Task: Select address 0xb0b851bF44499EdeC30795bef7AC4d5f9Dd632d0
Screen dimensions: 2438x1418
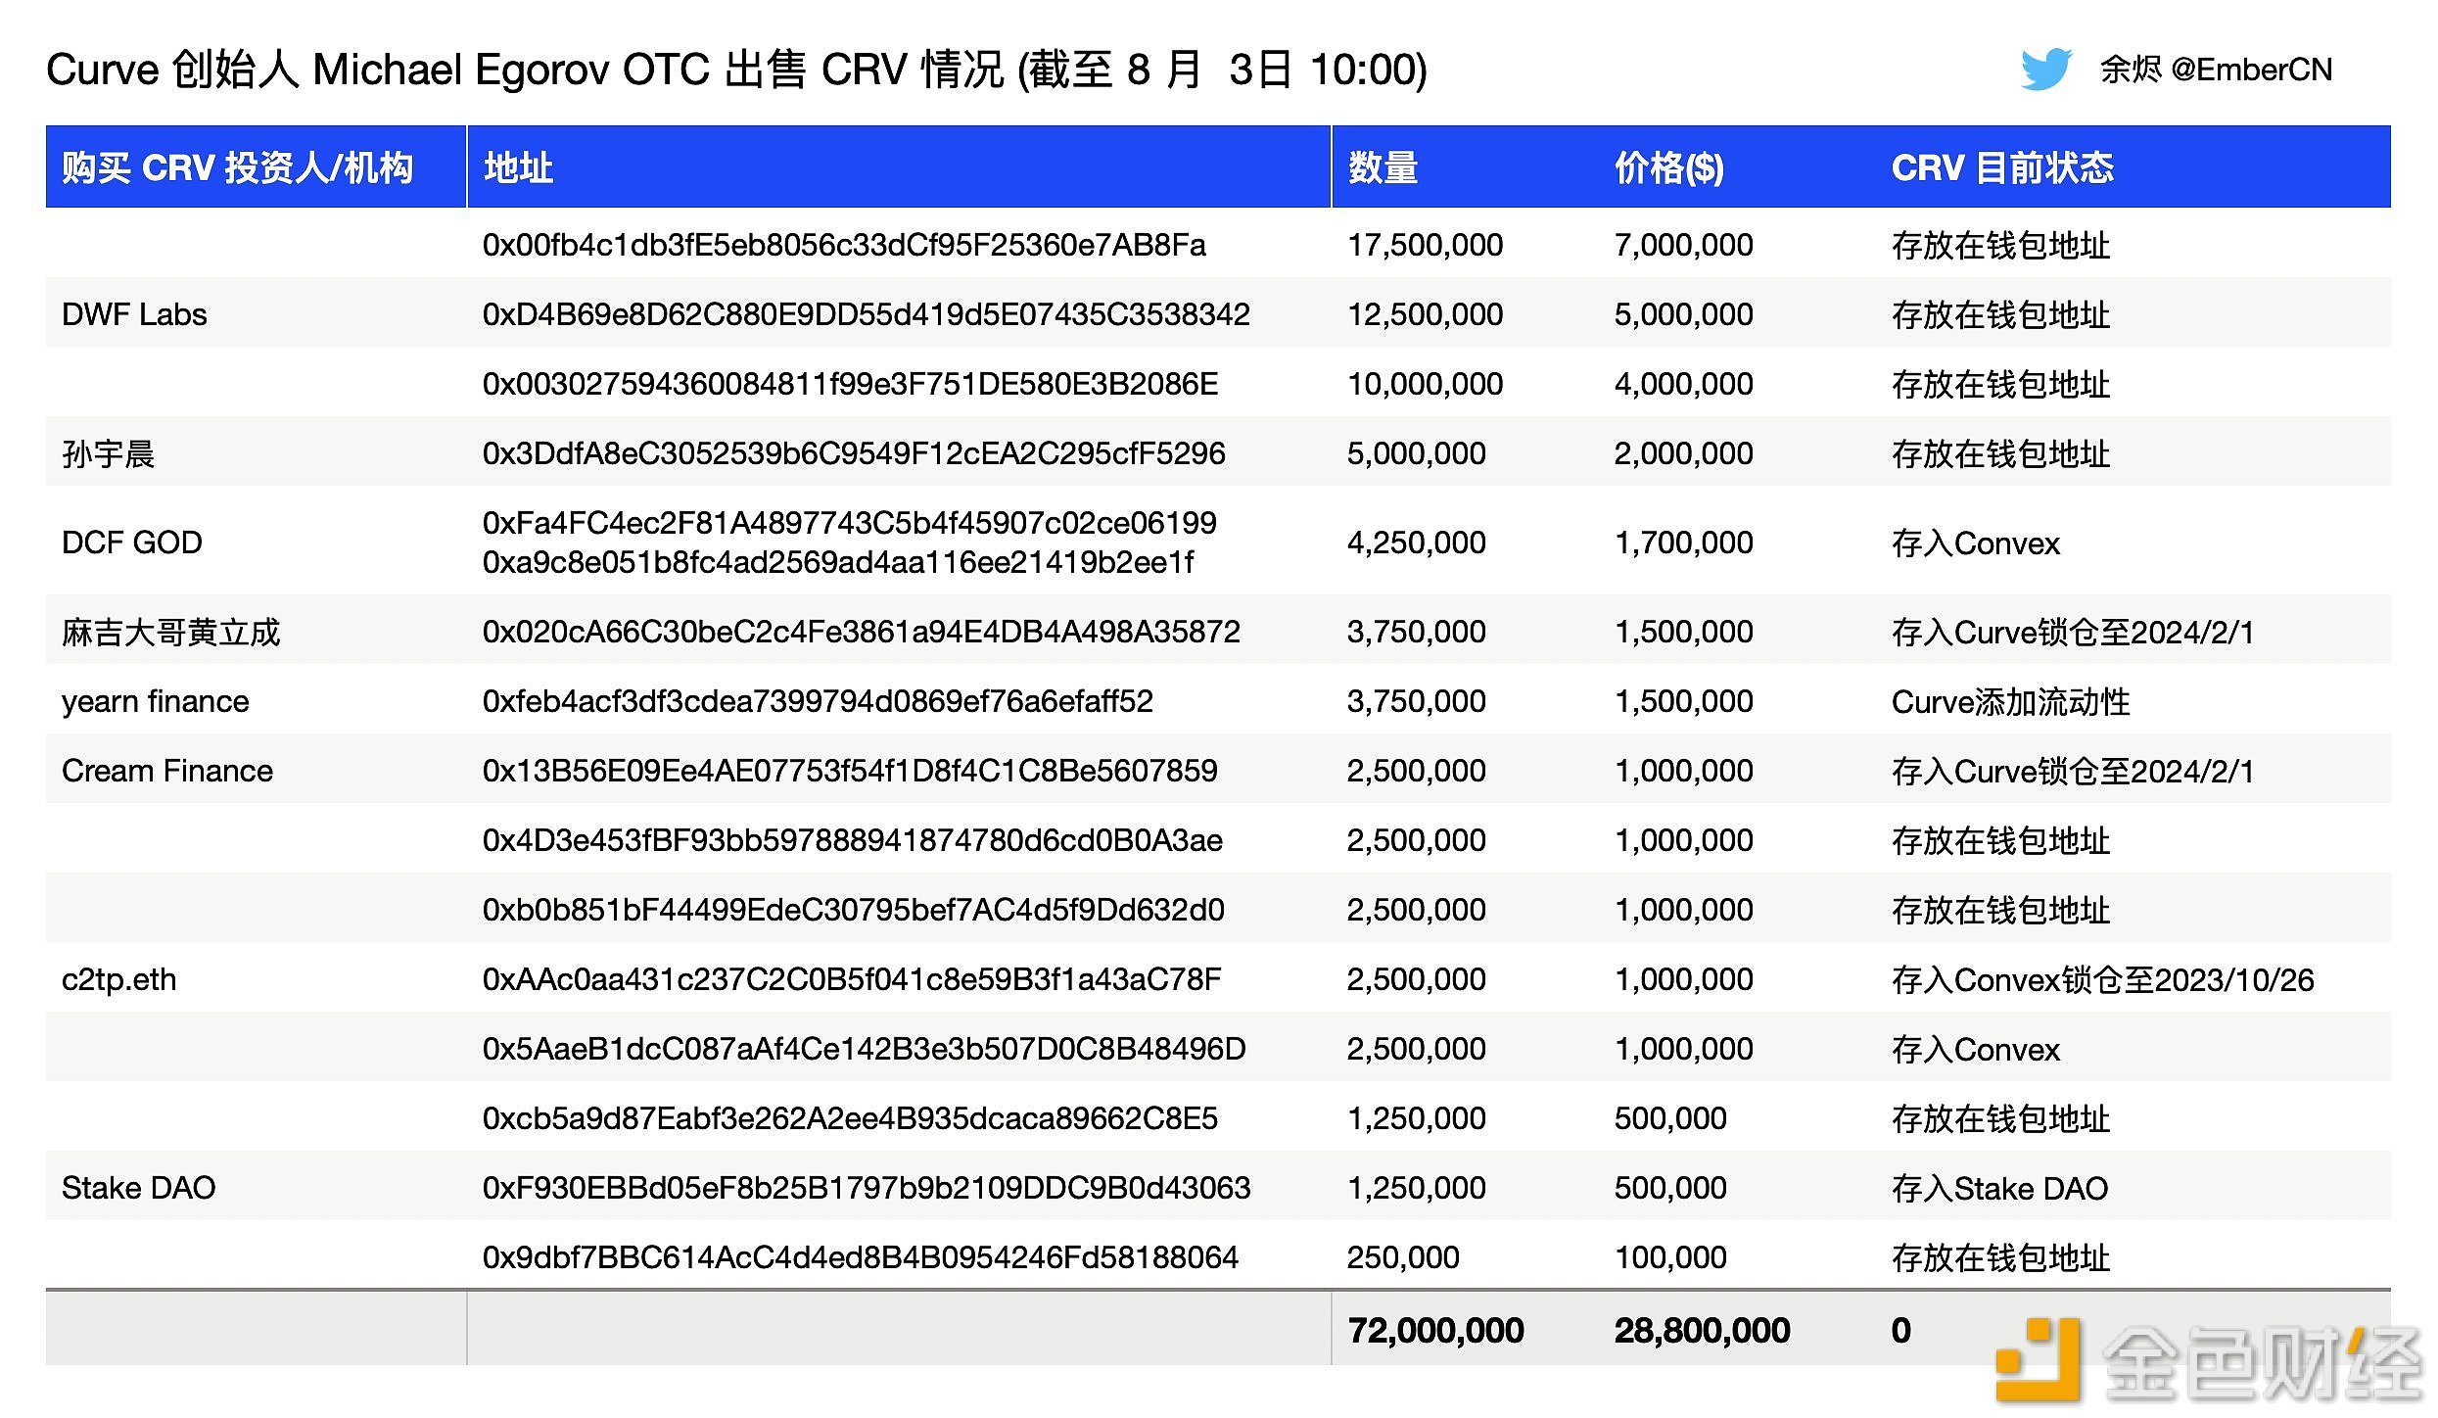Action: pyautogui.click(x=854, y=910)
